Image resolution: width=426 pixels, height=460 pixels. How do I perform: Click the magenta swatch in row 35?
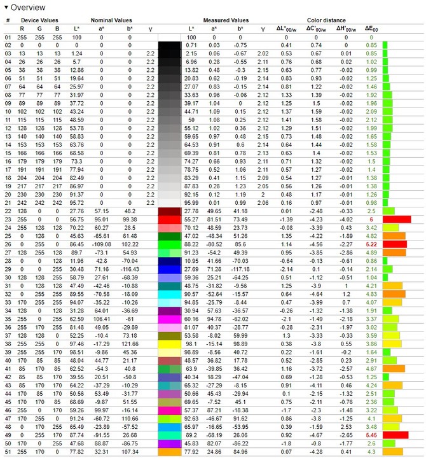(170, 319)
